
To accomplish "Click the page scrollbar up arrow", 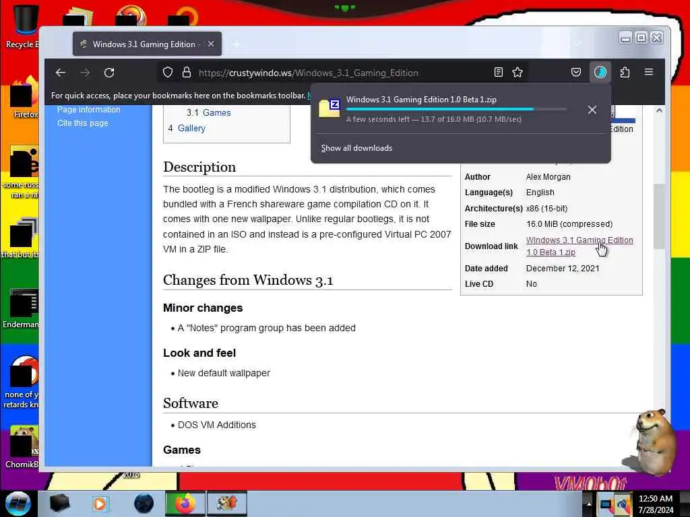I will 659,111.
